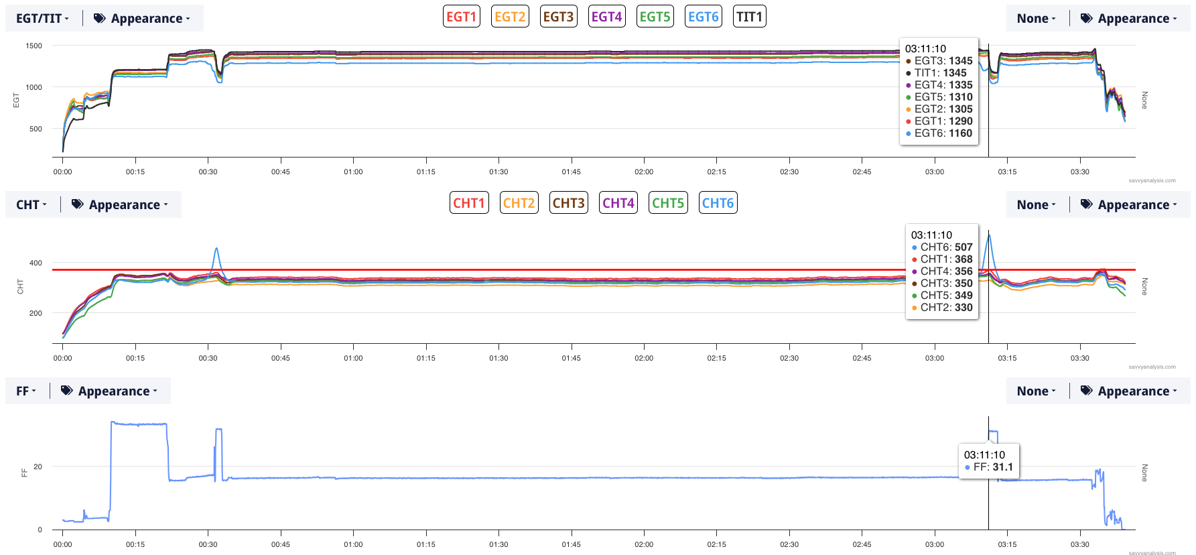Open the EGT/TIT series dropdown
1196x555 pixels.
click(42, 19)
